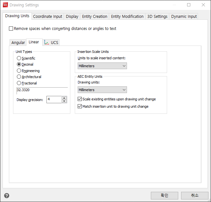This screenshot has height=202, width=211.
Task: Switch to the Angular sub-tab
Action: (18, 43)
